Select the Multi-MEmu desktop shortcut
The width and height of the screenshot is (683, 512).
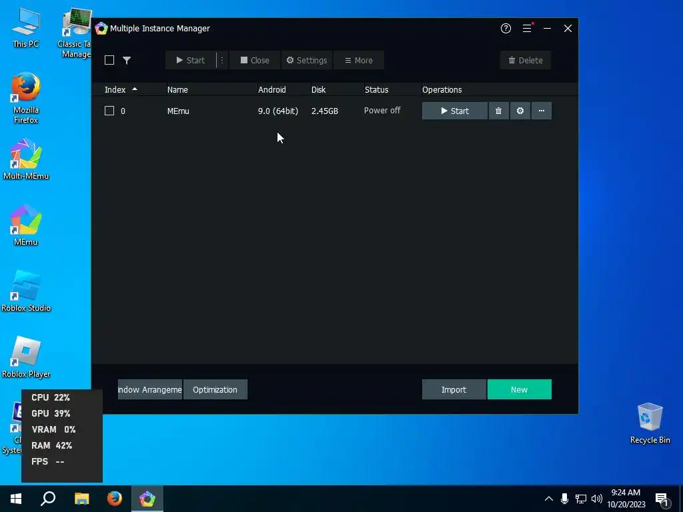[26, 159]
